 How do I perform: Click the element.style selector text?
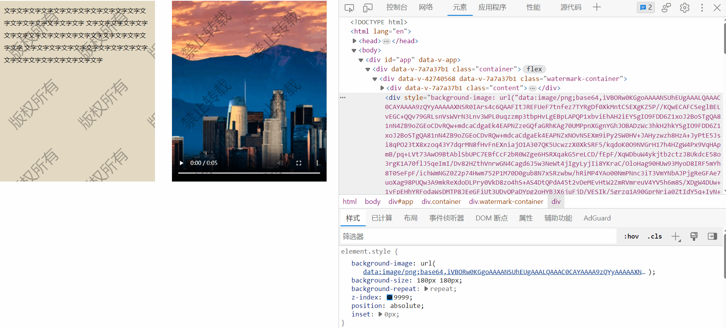coord(366,251)
